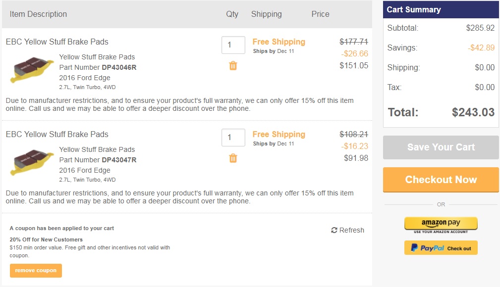Select the second EBC Yellow Stuff Brake Pads title
500x287 pixels.
pyautogui.click(x=57, y=134)
